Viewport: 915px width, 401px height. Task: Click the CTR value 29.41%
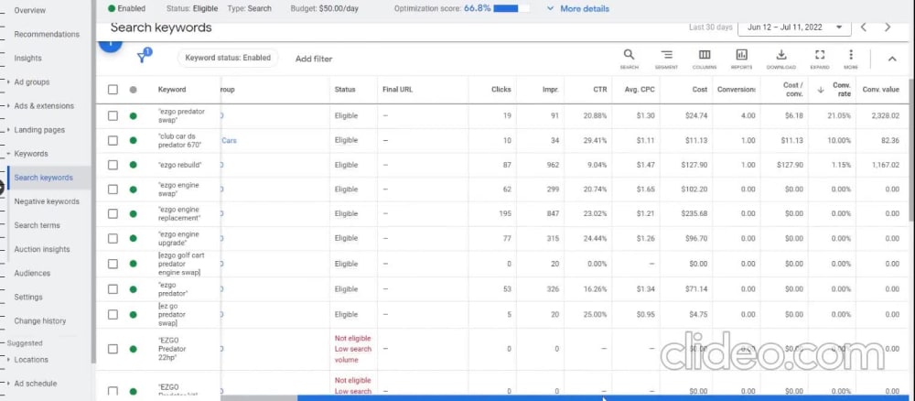pos(596,141)
